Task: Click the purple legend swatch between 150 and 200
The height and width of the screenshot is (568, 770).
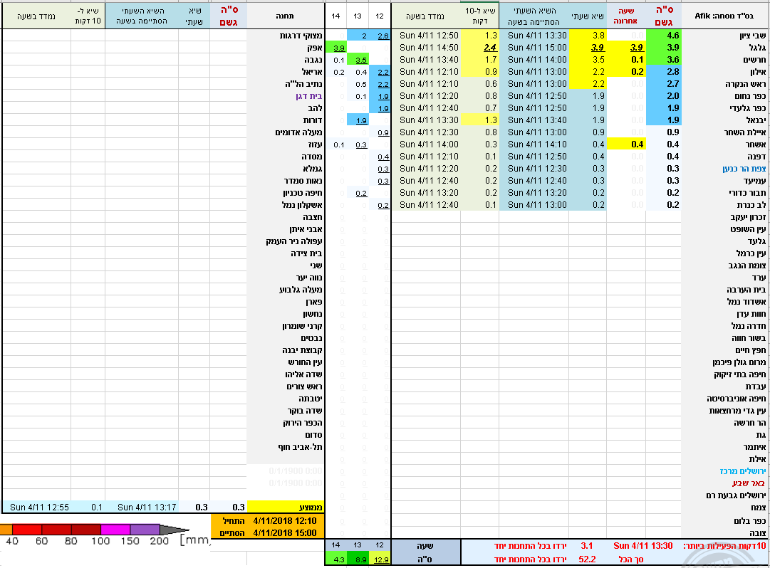Action: coord(145,530)
